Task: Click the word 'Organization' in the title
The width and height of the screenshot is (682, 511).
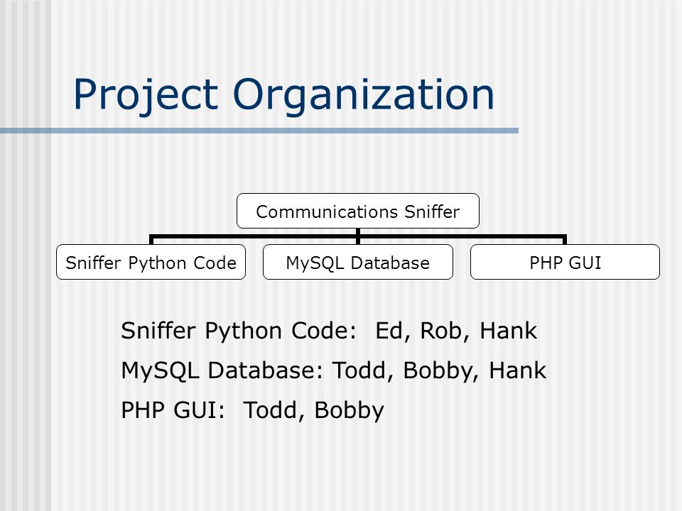Action: (364, 96)
